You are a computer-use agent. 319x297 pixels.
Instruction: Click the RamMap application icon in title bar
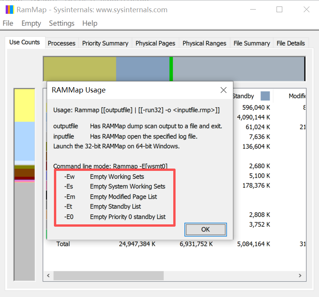coord(10,10)
